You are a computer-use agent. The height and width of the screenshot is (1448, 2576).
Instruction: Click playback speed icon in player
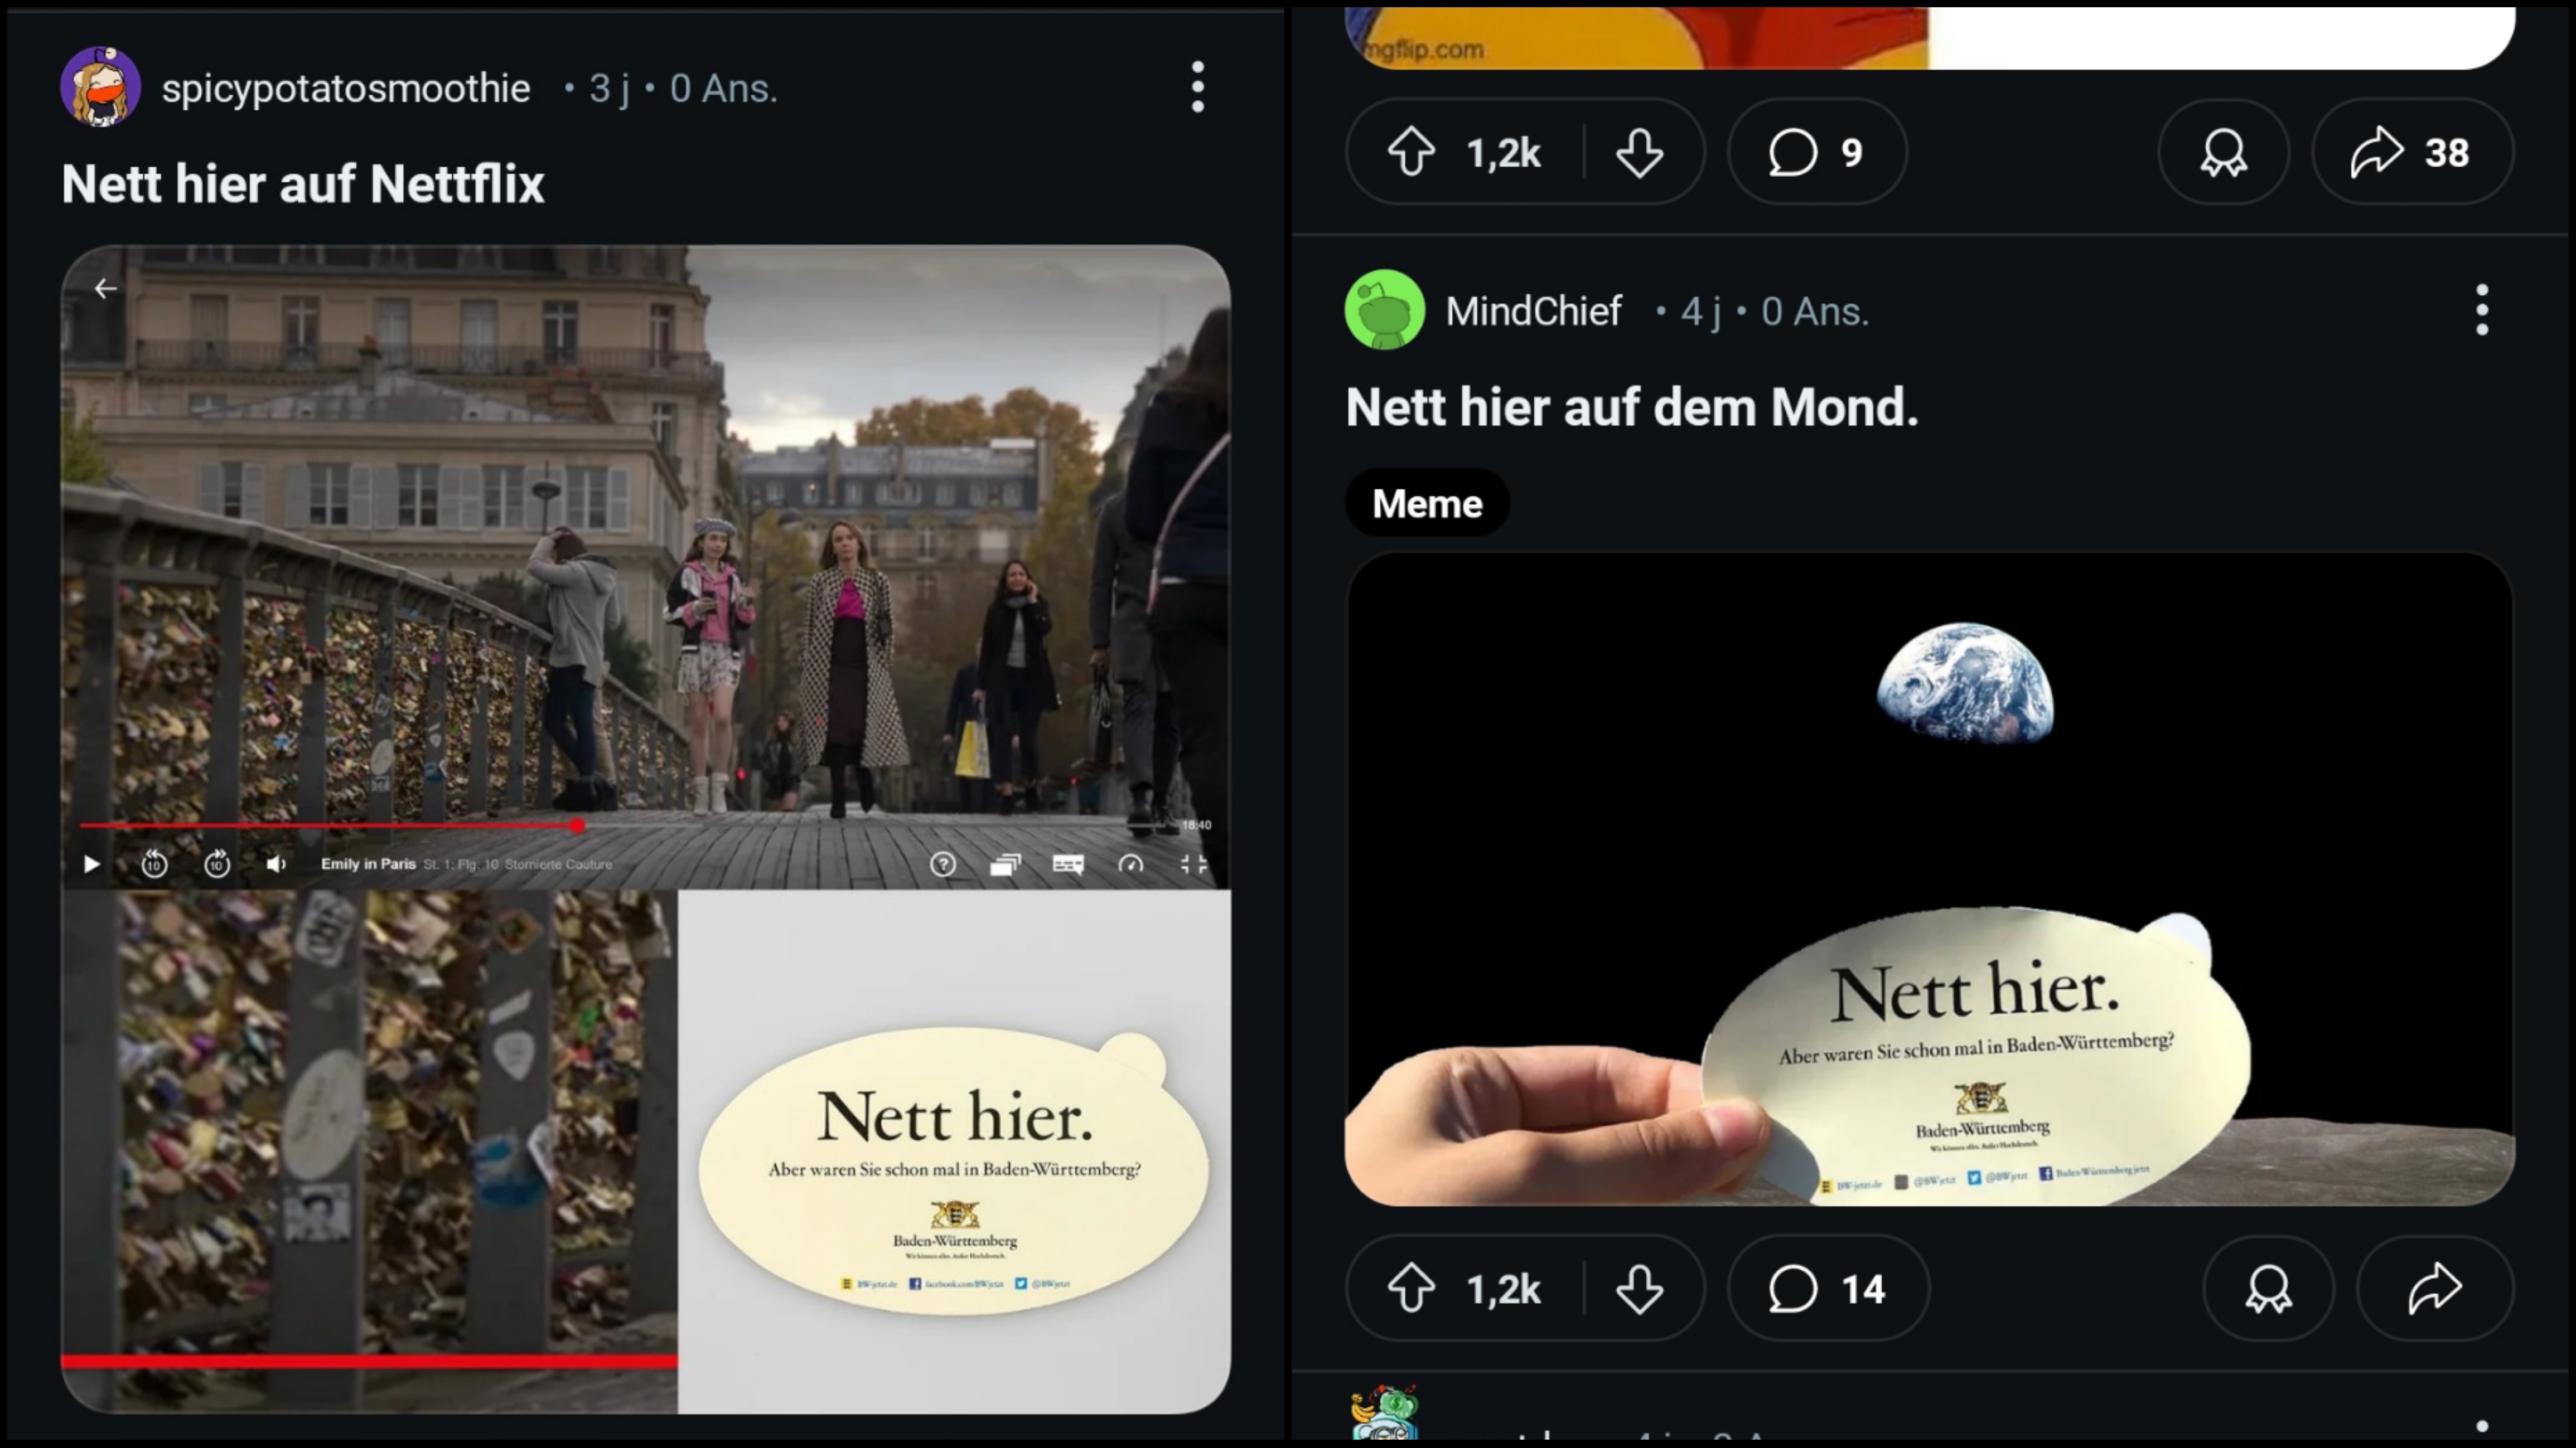(1131, 864)
